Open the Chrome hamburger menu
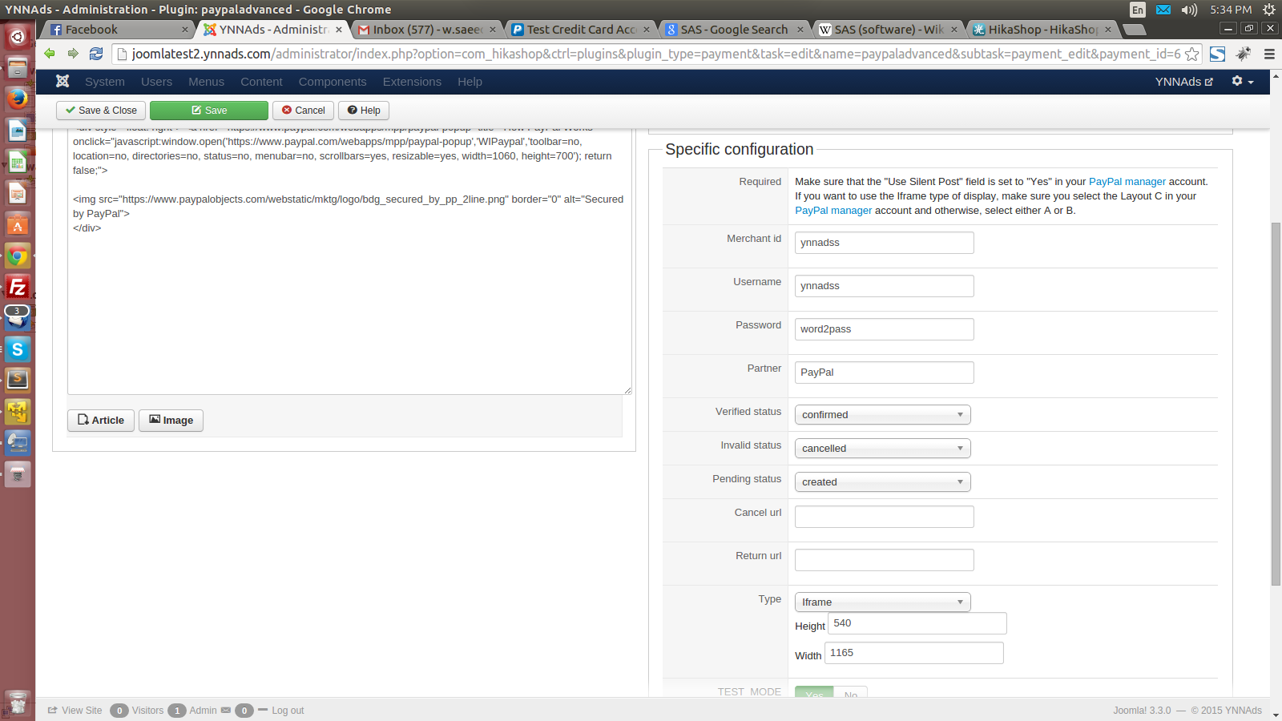The height and width of the screenshot is (721, 1282). point(1269,54)
